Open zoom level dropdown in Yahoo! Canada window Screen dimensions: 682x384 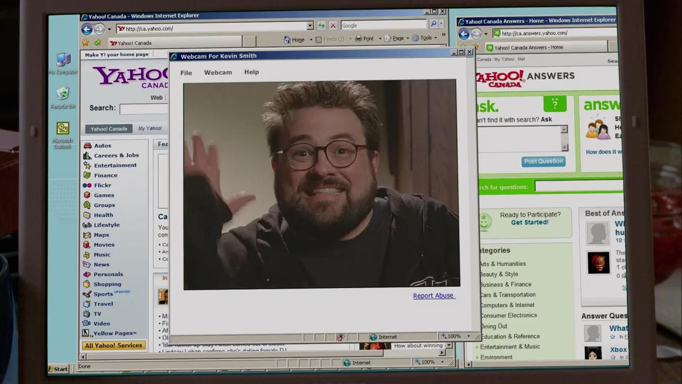click(x=442, y=362)
